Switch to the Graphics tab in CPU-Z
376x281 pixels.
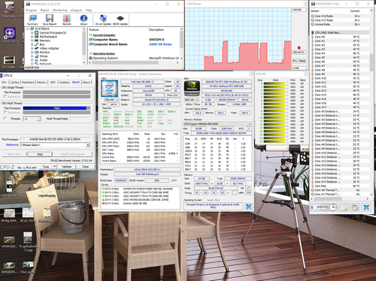[x=65, y=82]
